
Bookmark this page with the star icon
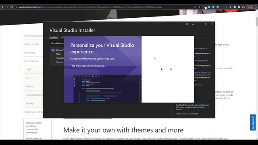[200, 7]
